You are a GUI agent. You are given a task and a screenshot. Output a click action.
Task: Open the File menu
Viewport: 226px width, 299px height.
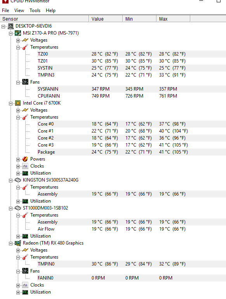(5, 10)
